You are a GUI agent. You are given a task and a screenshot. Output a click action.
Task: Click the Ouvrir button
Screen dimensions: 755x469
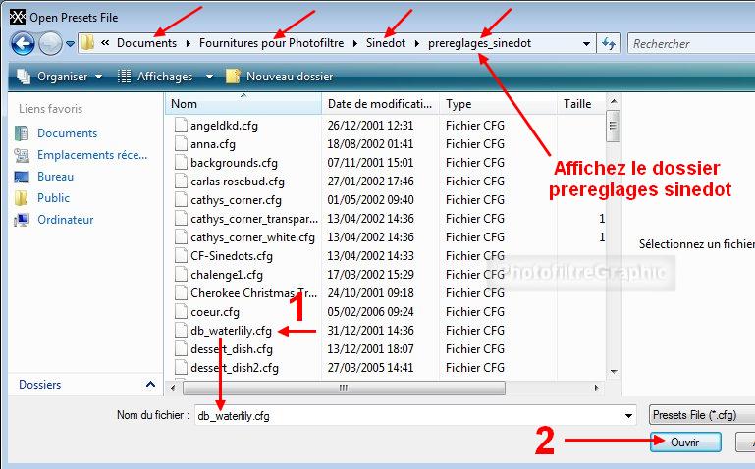[x=684, y=443]
